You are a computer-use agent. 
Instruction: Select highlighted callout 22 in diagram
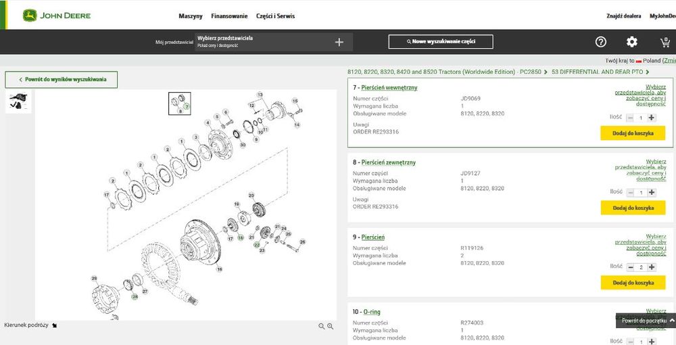(256, 244)
